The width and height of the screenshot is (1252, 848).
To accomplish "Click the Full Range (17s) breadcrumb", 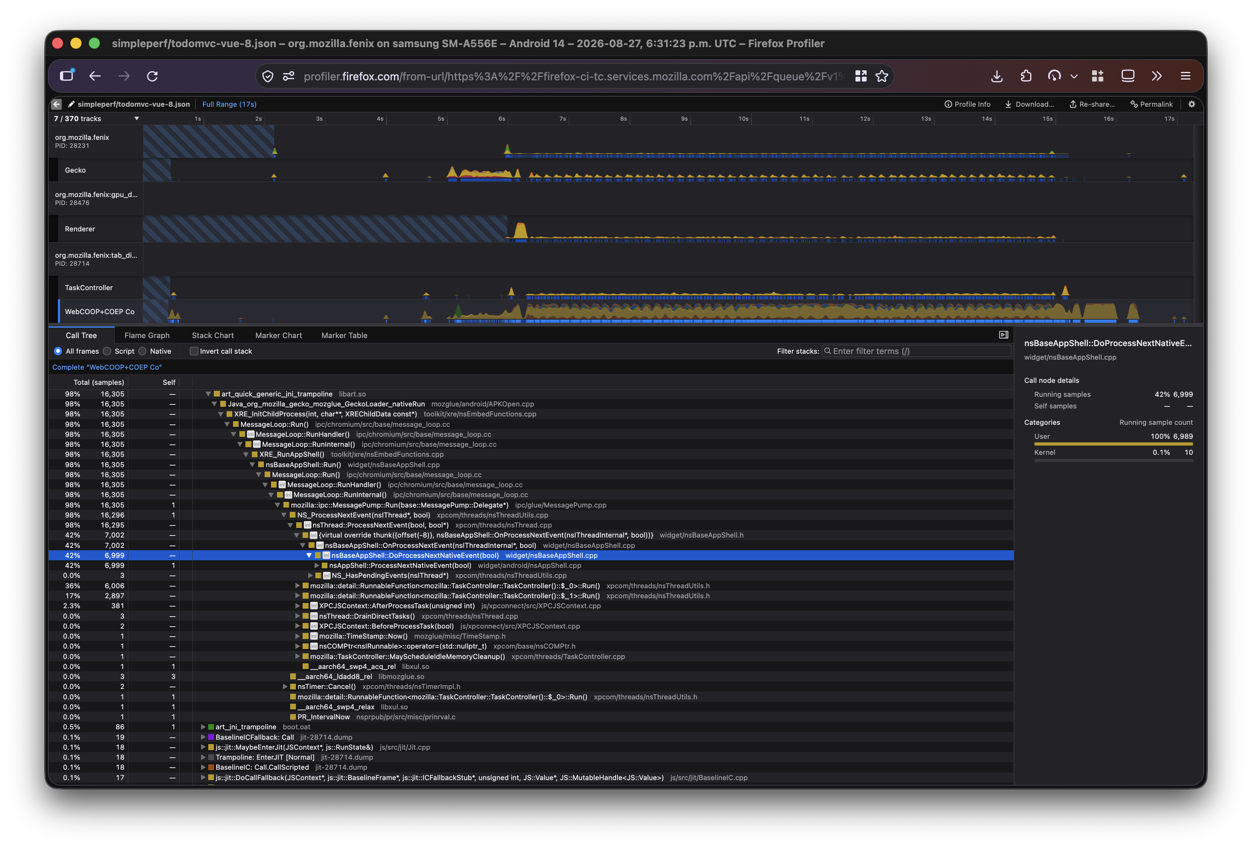I will [229, 104].
